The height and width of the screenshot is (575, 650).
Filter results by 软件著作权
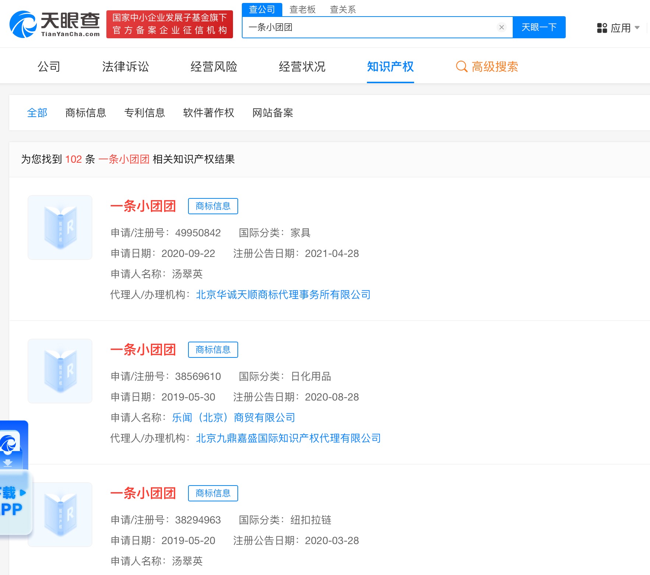click(x=208, y=113)
